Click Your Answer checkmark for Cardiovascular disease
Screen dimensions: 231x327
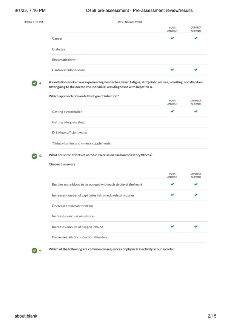tap(172, 70)
